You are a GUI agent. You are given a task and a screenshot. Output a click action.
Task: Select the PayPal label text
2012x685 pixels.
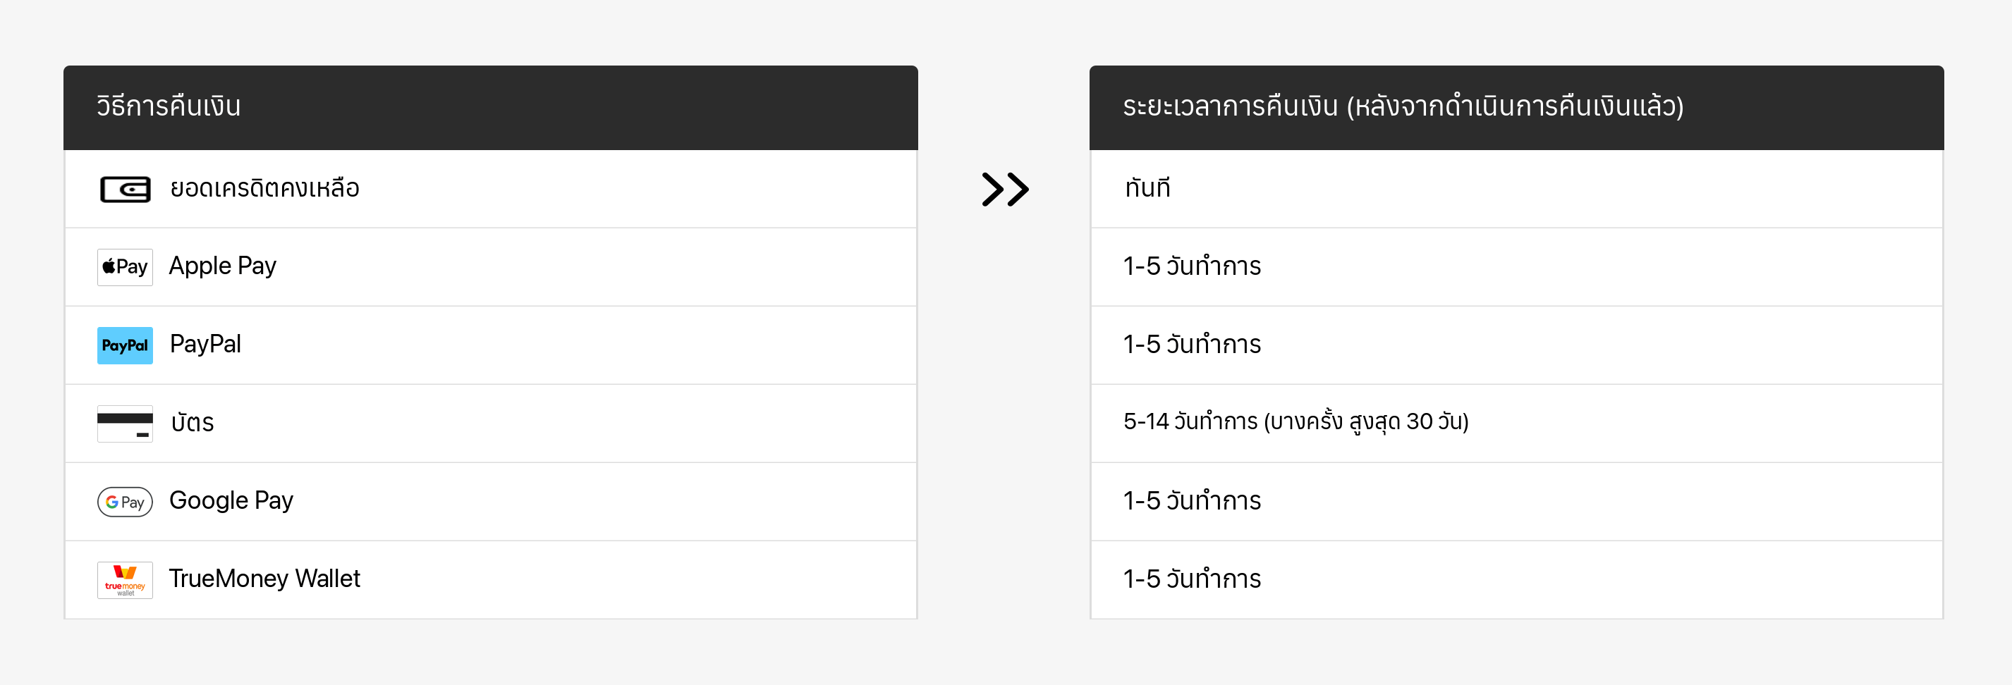pyautogui.click(x=205, y=344)
